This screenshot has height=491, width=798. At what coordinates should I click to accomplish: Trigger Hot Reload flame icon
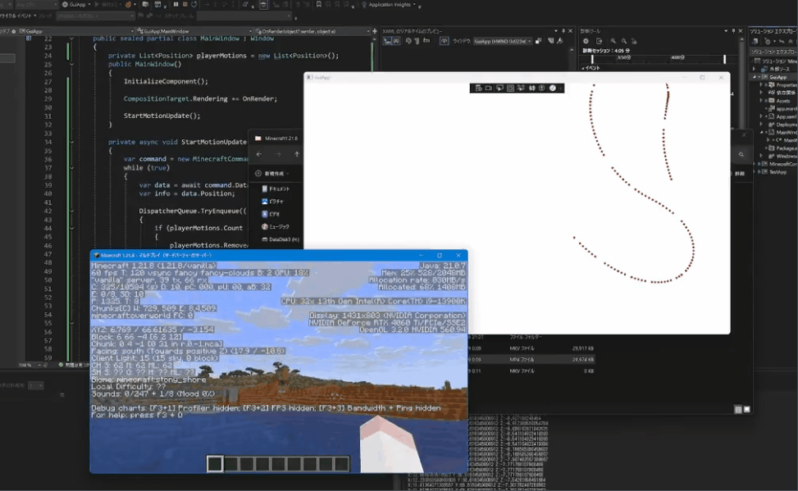click(x=128, y=5)
